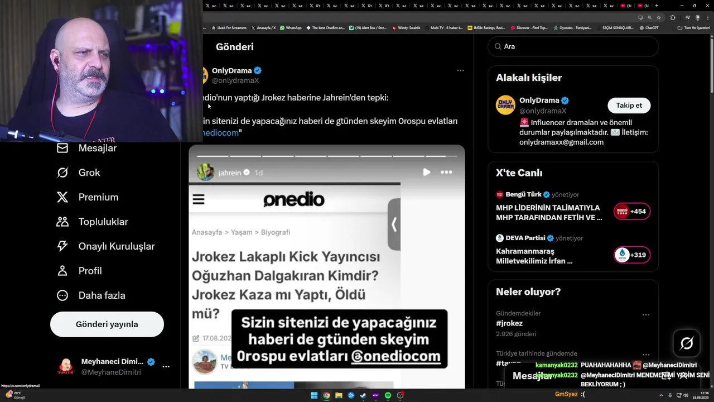
Task: Click OnlyDrama name in Alakalı kişiler
Action: (x=539, y=100)
